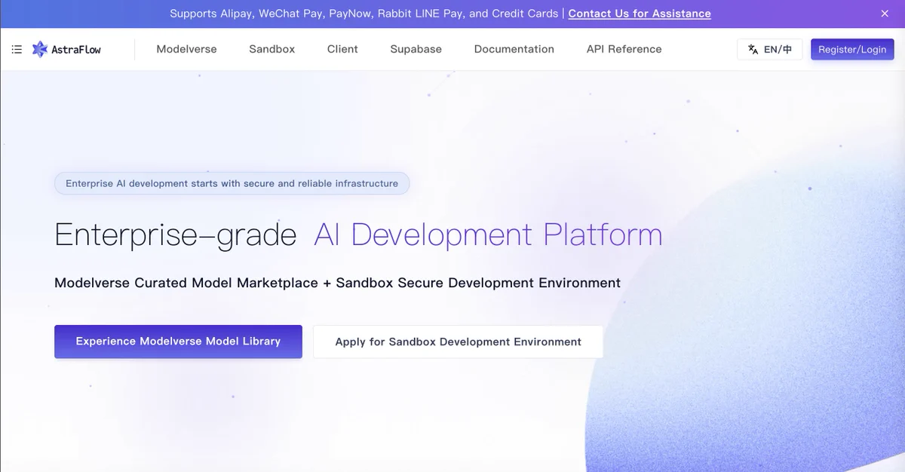Open the Sandbox menu item
The height and width of the screenshot is (472, 905).
click(272, 49)
